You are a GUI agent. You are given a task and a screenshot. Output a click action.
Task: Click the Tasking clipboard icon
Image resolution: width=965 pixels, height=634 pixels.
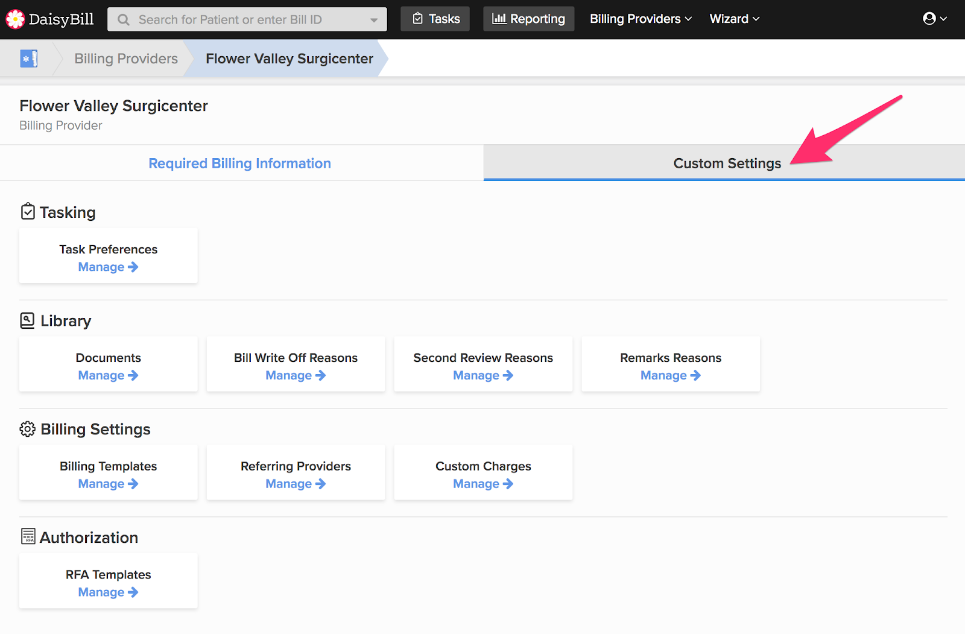[28, 211]
